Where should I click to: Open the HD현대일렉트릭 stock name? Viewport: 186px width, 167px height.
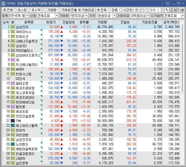pos(27,149)
